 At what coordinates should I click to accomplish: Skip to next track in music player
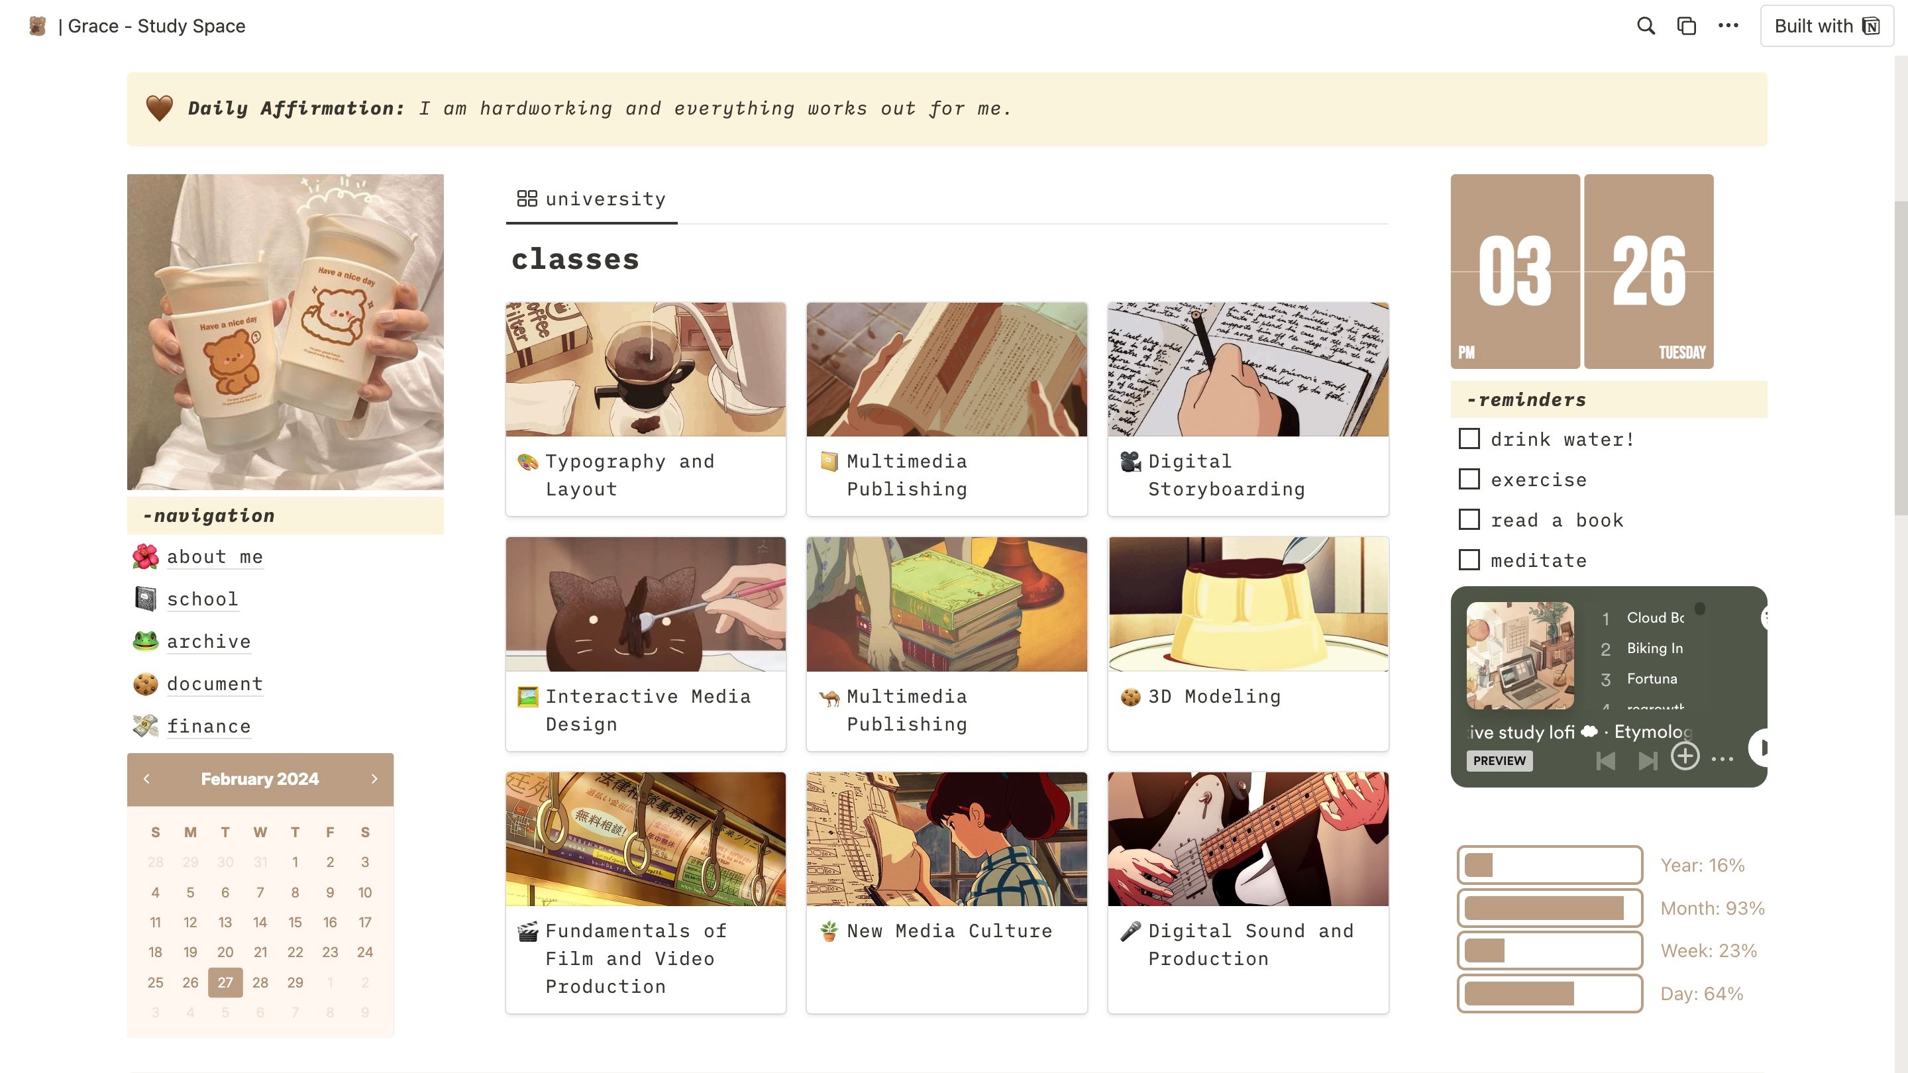pos(1647,760)
